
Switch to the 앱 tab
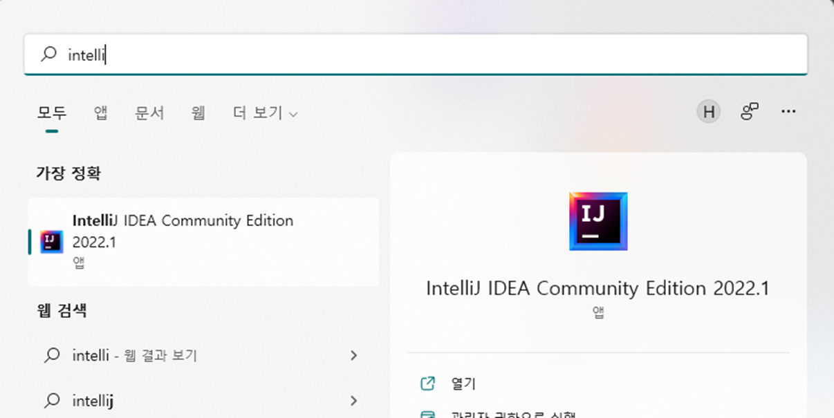(x=101, y=113)
